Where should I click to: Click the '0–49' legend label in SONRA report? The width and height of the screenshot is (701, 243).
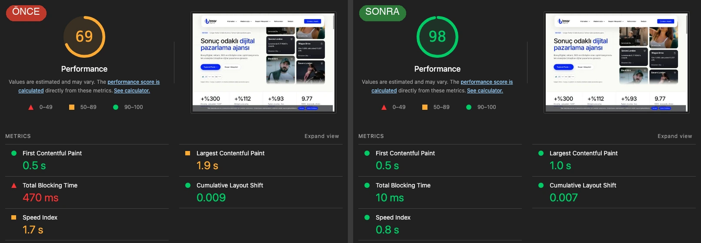coord(399,107)
